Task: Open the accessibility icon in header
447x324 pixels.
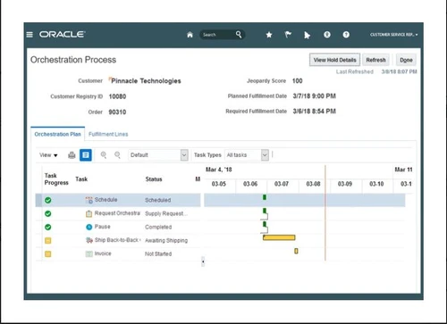Action: coord(327,35)
